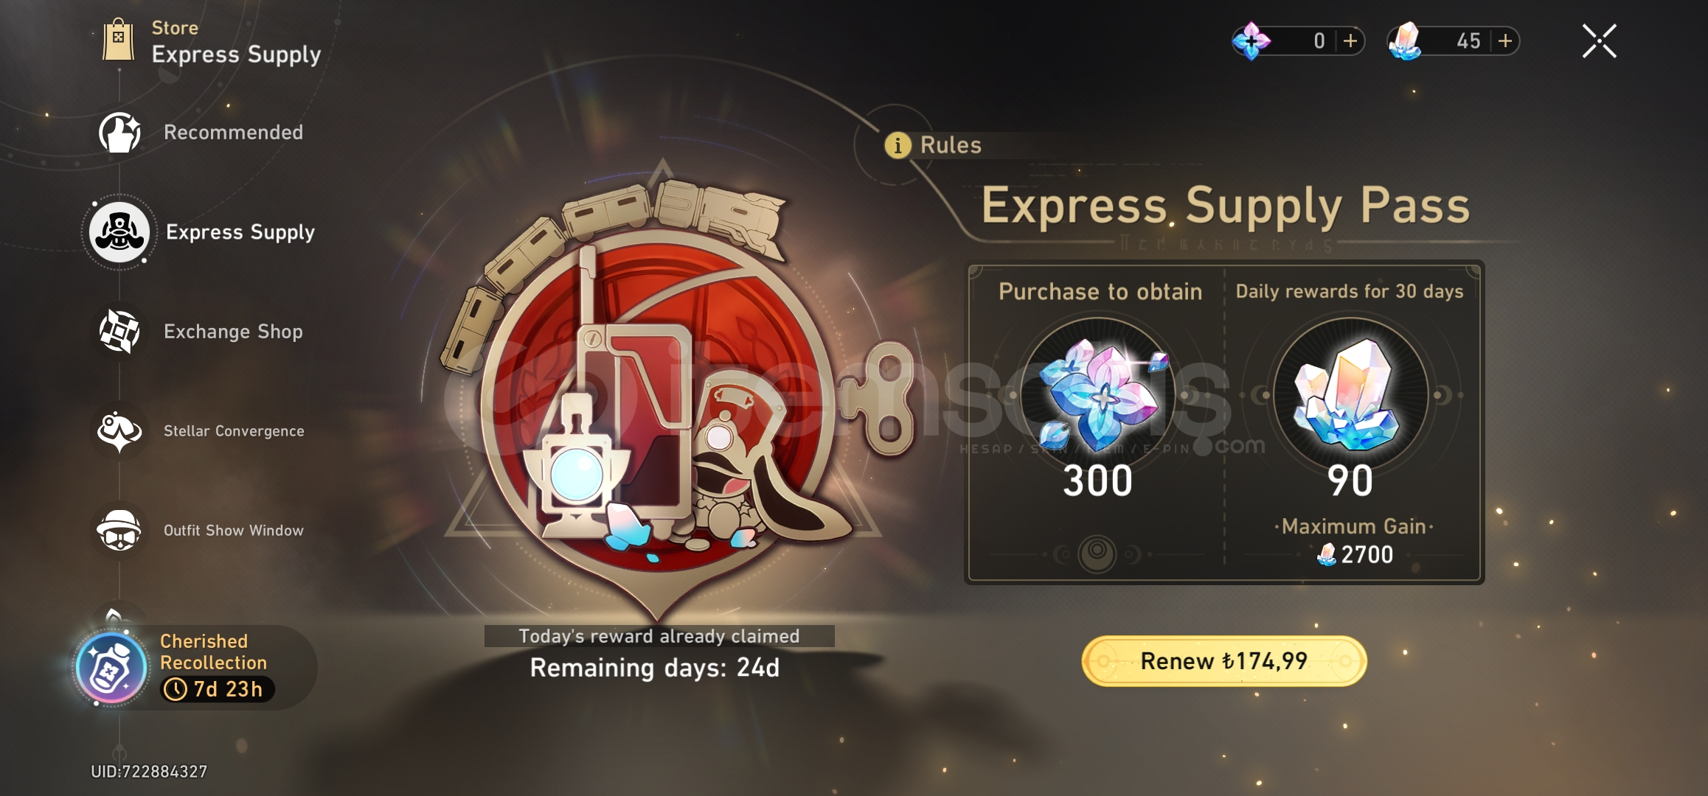This screenshot has width=1708, height=796.
Task: Open the Exchange Shop icon
Action: tap(119, 332)
